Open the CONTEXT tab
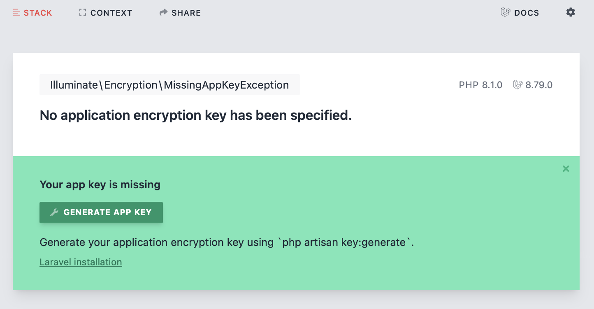The height and width of the screenshot is (309, 594). point(111,13)
